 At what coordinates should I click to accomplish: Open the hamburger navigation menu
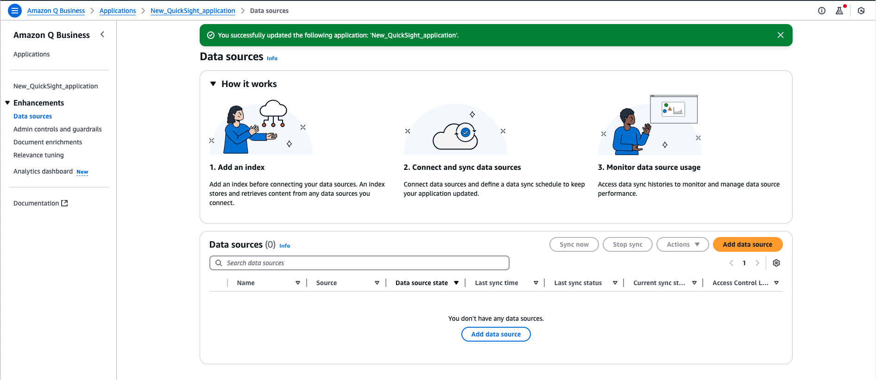tap(15, 10)
